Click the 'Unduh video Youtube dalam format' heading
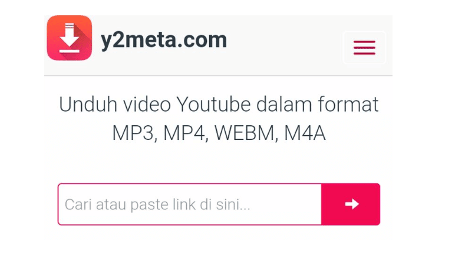Image resolution: width=465 pixels, height=261 pixels. click(219, 105)
